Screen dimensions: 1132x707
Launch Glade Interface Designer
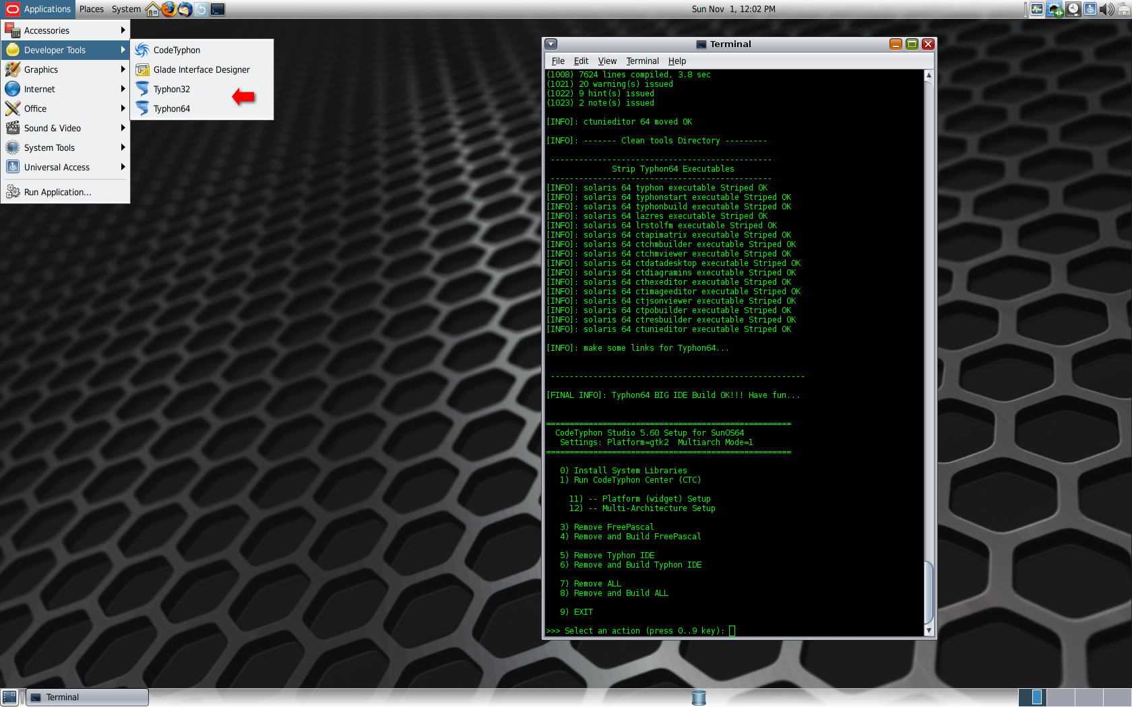click(x=201, y=69)
